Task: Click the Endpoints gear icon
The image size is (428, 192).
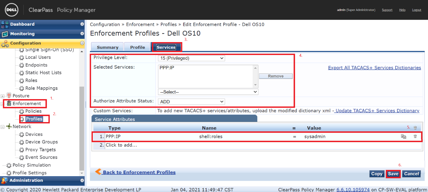Action: point(22,65)
